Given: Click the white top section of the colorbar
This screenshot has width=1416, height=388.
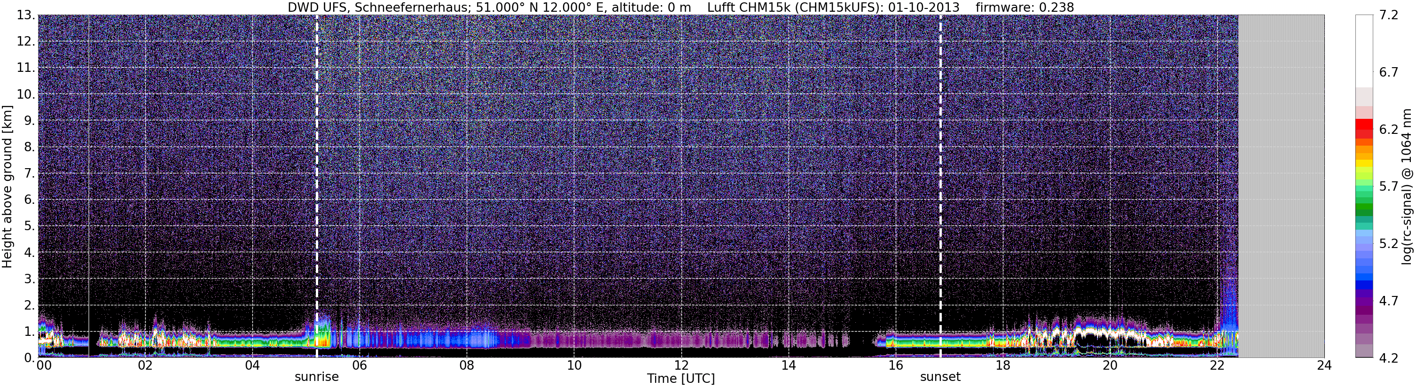Looking at the screenshot, I should click(x=1364, y=51).
